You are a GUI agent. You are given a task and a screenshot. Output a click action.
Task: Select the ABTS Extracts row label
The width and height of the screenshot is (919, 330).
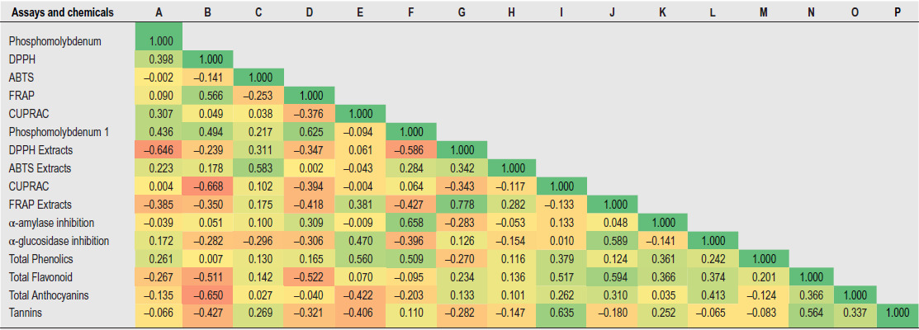coord(40,167)
